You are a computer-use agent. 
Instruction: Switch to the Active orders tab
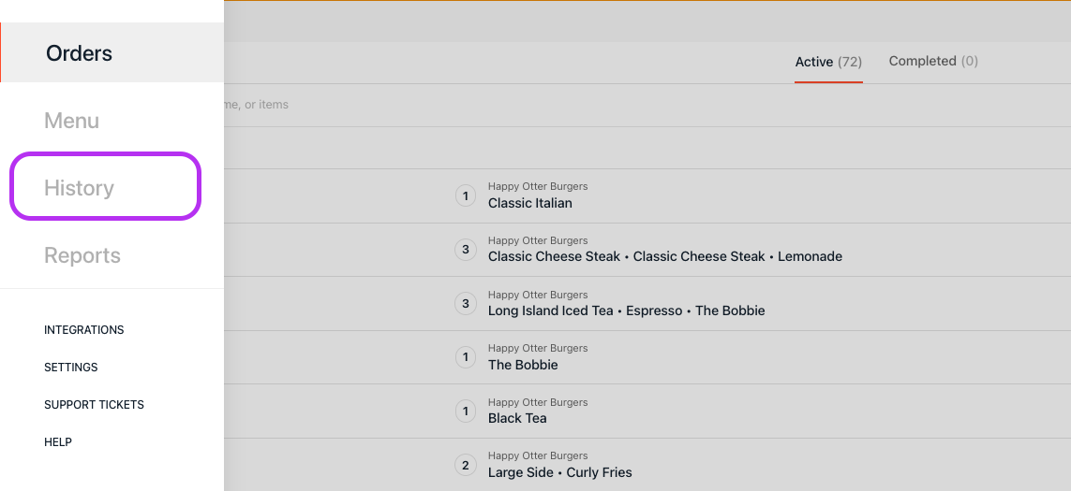(828, 62)
